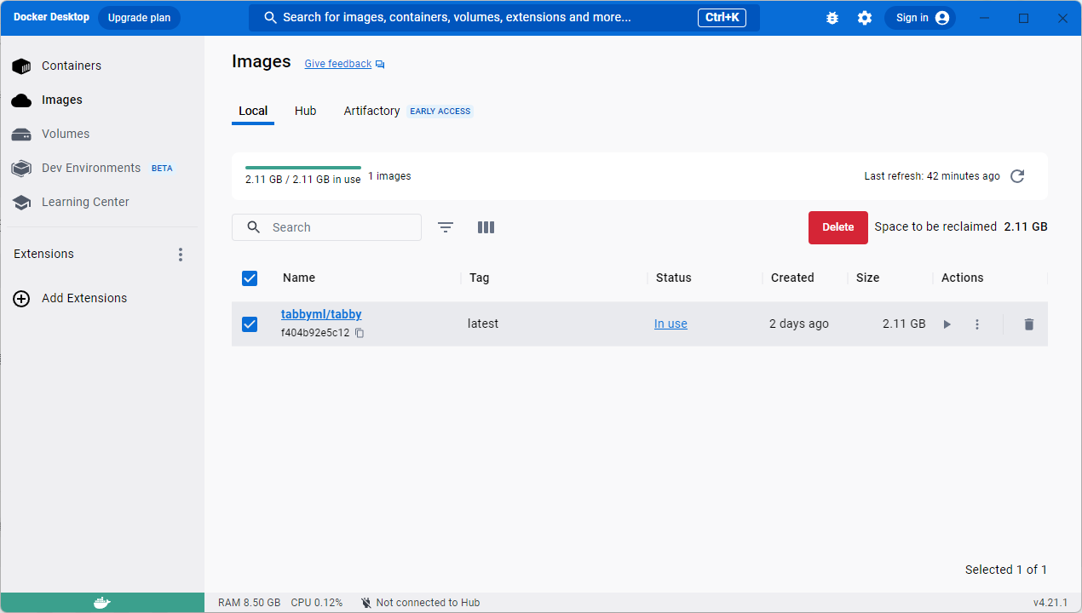This screenshot has height=613, width=1082.
Task: Run the tabbyml/tabby image
Action: pyautogui.click(x=947, y=324)
